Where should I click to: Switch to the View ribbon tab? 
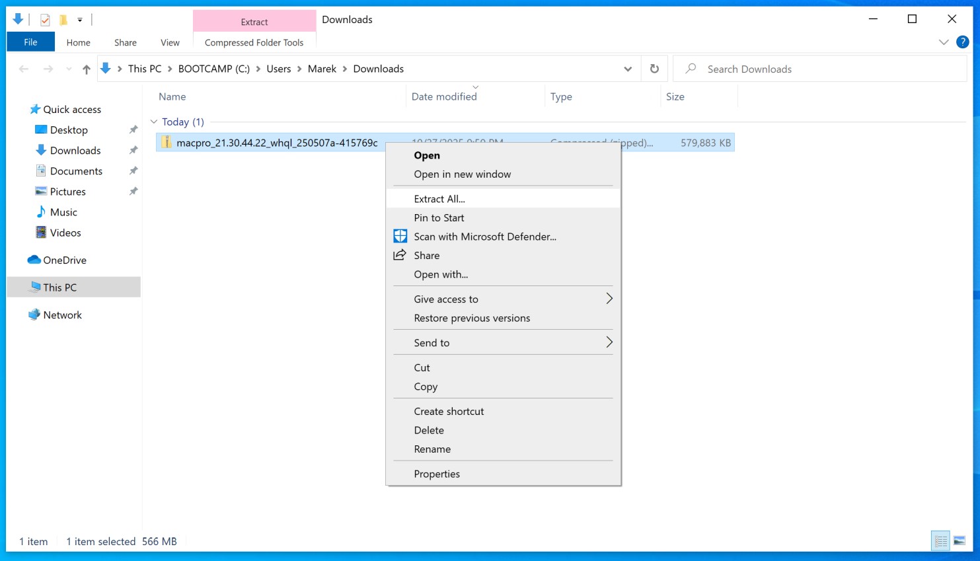tap(169, 42)
